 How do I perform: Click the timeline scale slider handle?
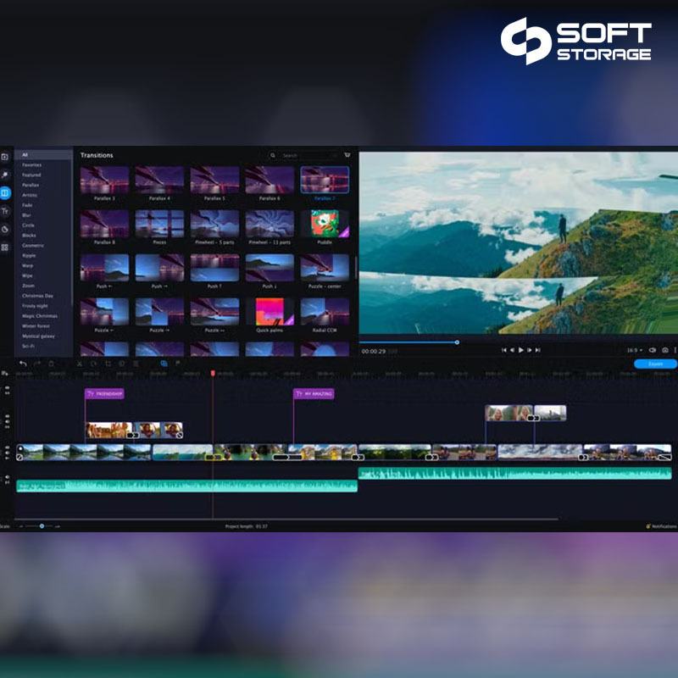[x=42, y=525]
